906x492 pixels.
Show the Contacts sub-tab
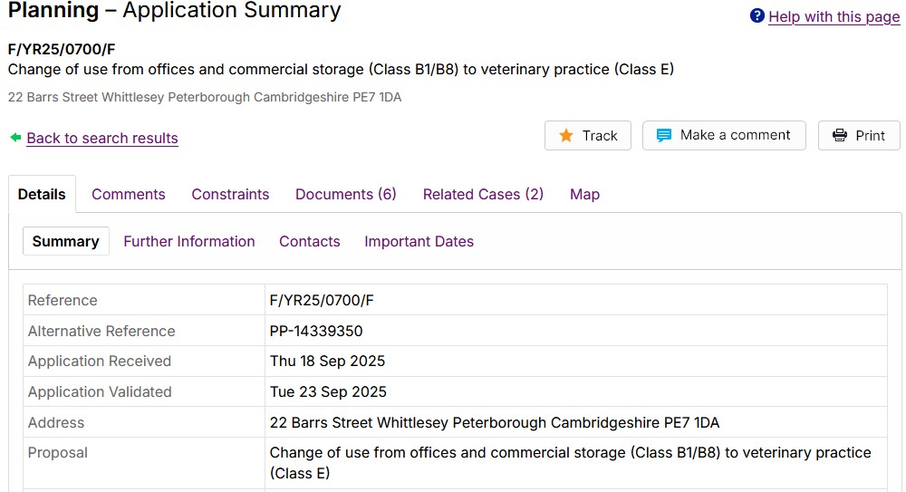(310, 241)
